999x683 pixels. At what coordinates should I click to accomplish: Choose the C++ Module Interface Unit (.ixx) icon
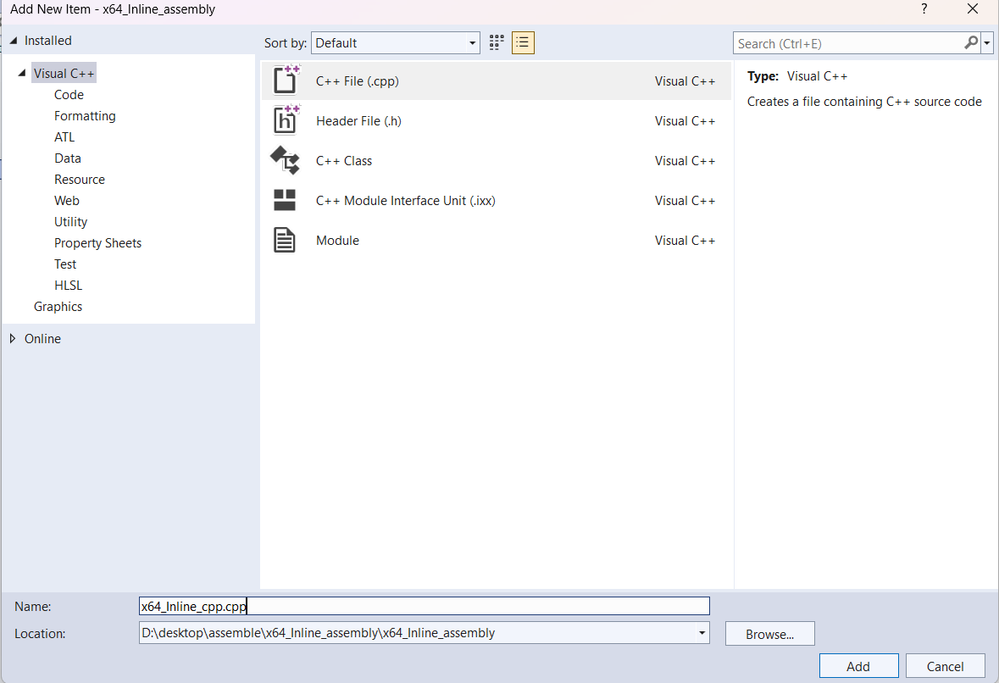point(286,200)
